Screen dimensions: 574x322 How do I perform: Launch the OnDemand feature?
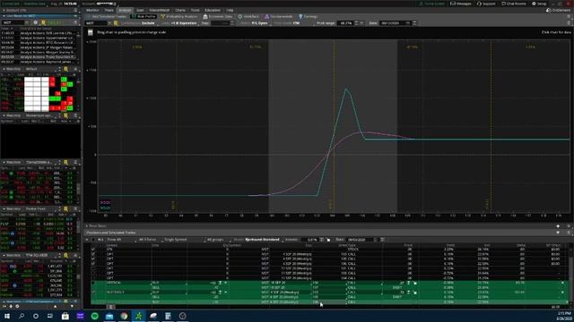pyautogui.click(x=558, y=10)
